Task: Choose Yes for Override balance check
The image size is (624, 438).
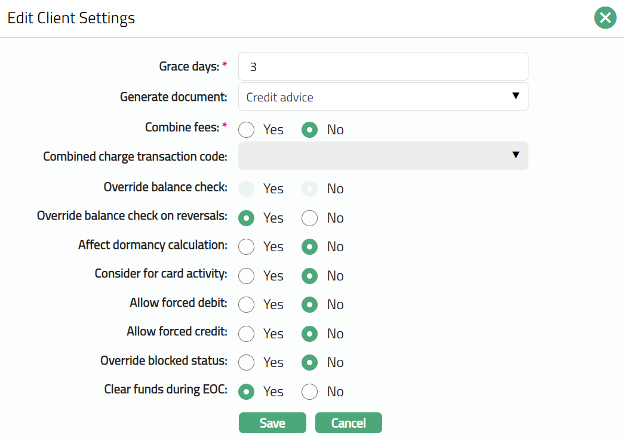Action: coord(247,189)
